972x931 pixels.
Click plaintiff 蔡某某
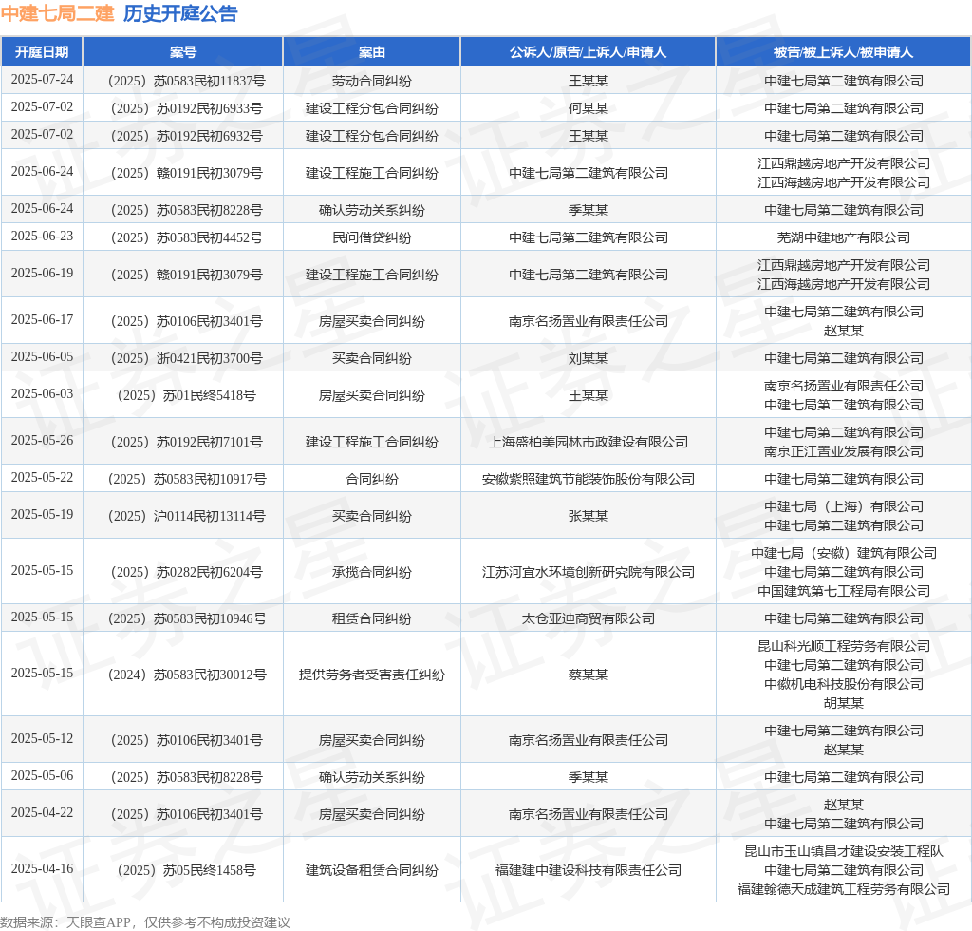point(589,674)
